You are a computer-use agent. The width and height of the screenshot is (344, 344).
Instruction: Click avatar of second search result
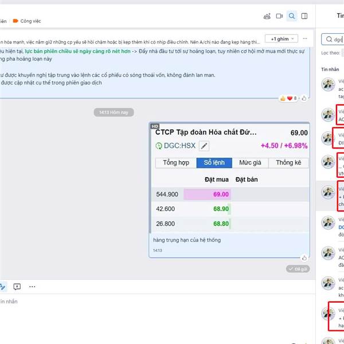click(328, 115)
